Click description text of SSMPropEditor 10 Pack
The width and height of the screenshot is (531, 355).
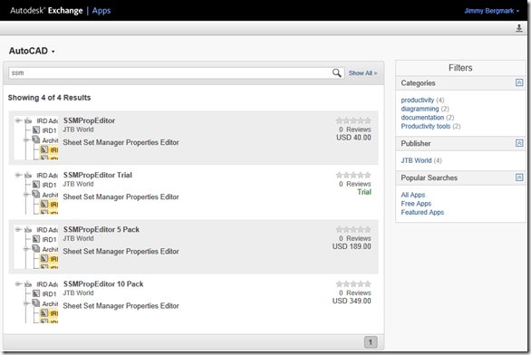121,306
